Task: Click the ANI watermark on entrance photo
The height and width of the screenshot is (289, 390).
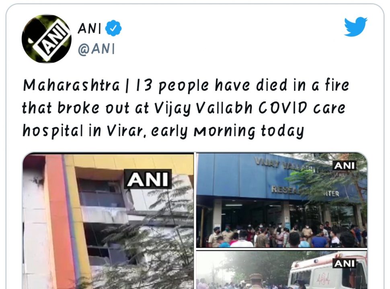Action: 345,165
